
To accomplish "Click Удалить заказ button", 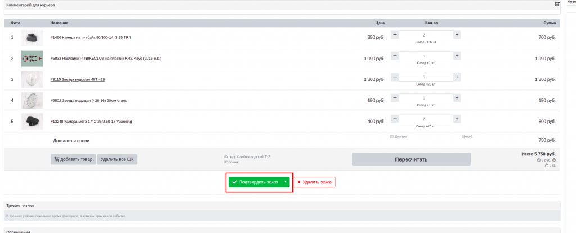I will click(x=314, y=182).
